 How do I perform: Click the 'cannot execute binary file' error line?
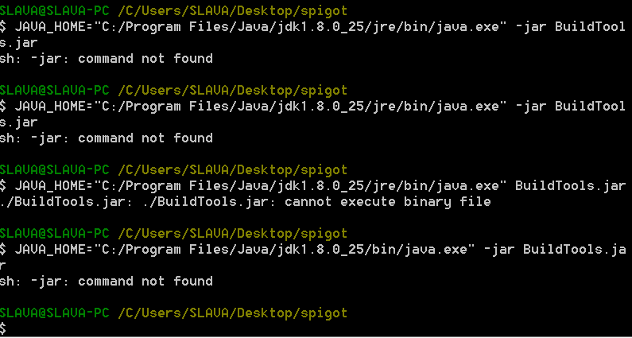245,201
